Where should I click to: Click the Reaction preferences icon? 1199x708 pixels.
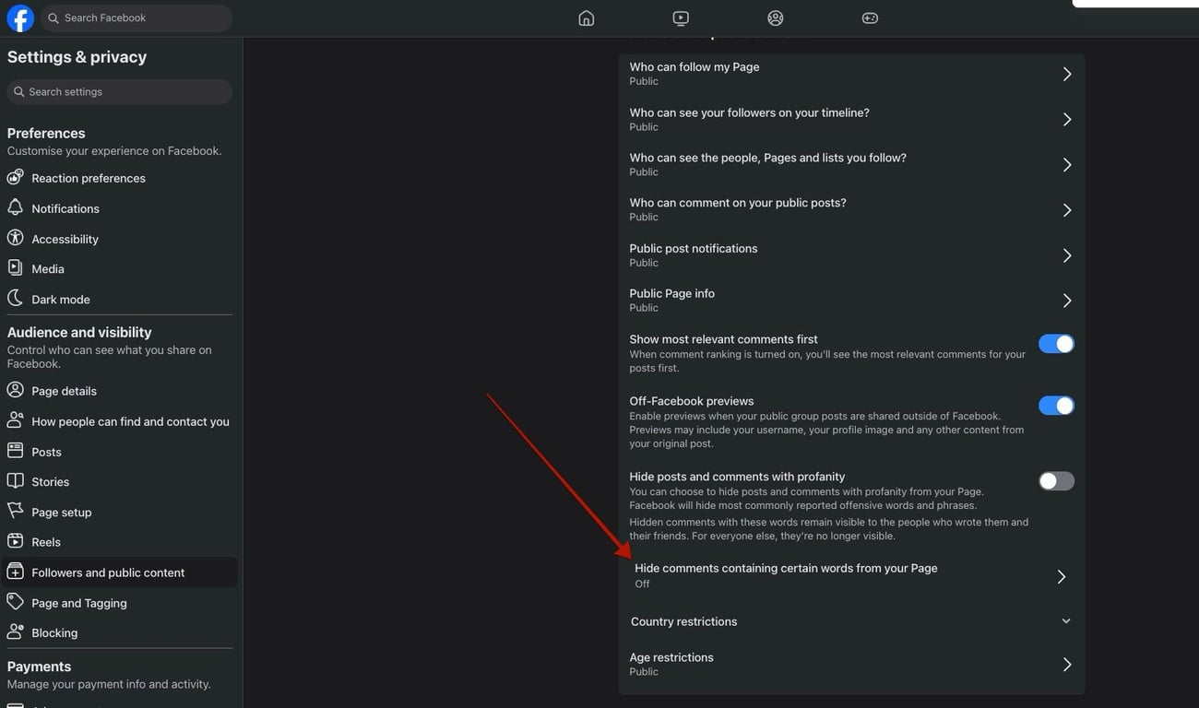[x=16, y=177]
